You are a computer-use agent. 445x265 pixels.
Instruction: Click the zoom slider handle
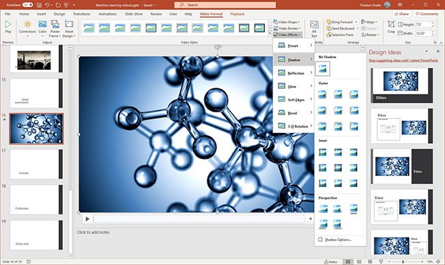point(403,262)
